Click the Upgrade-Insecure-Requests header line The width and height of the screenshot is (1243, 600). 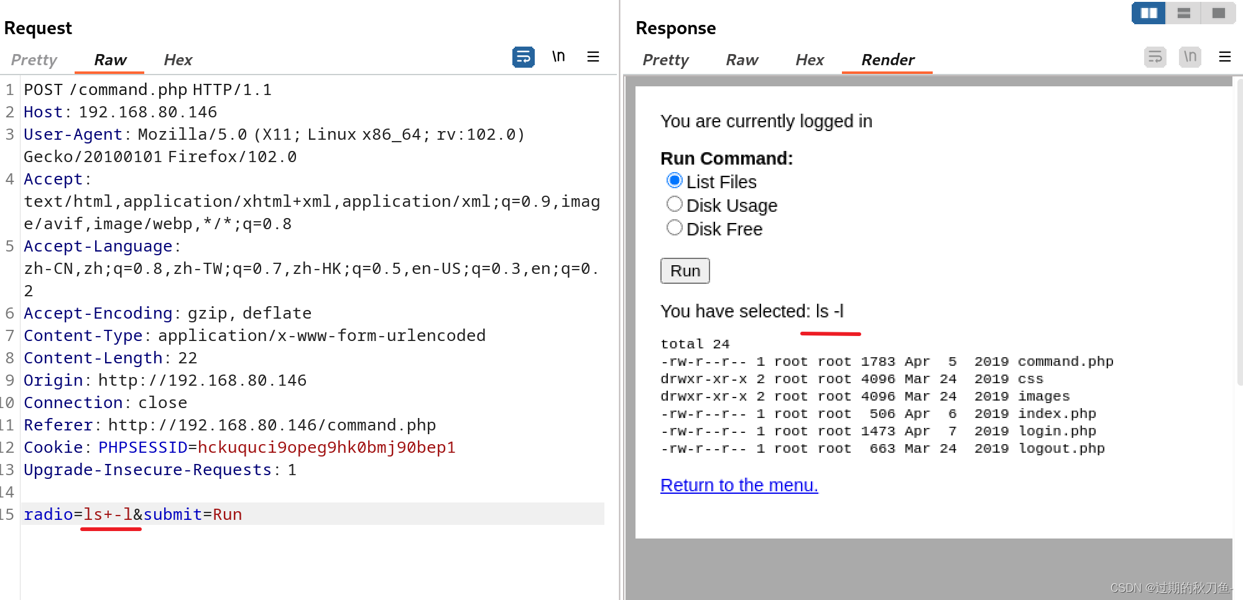click(160, 470)
